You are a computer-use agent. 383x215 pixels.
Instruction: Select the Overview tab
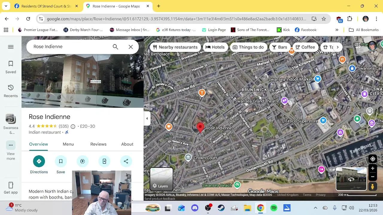(39, 144)
